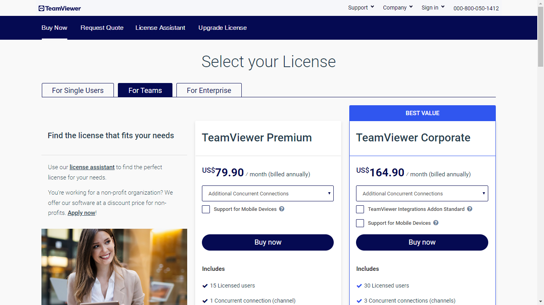Viewport: 544px width, 305px height.
Task: Click the TeamViewer Premium title
Action: (257, 138)
